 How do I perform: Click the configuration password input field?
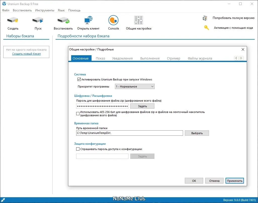coord(102,156)
